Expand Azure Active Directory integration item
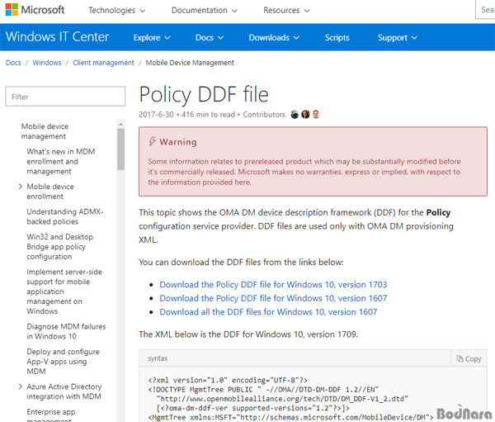495x422 pixels. click(x=21, y=386)
